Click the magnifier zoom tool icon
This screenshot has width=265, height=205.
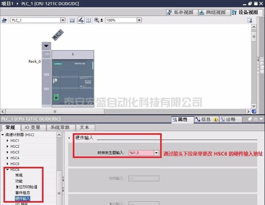(97, 20)
